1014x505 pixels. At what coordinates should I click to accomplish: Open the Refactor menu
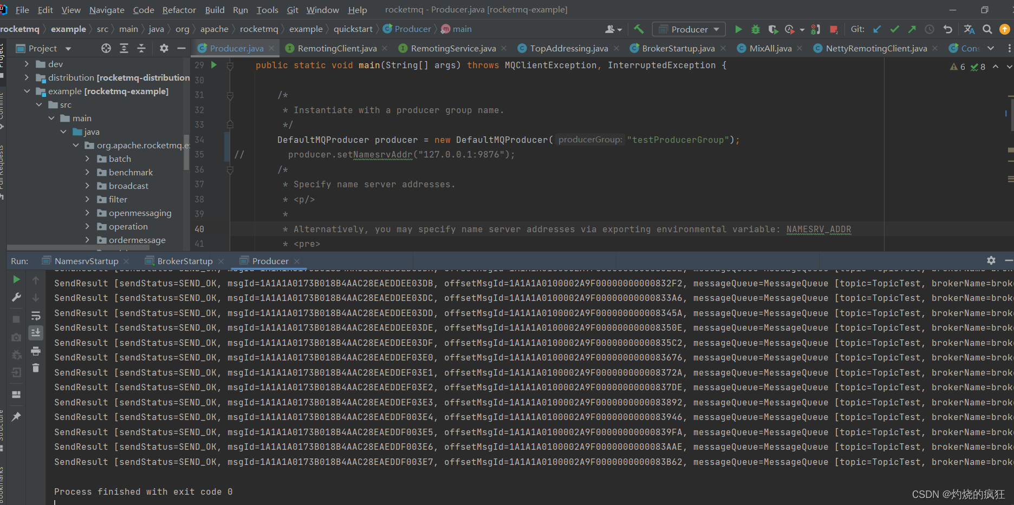point(179,10)
